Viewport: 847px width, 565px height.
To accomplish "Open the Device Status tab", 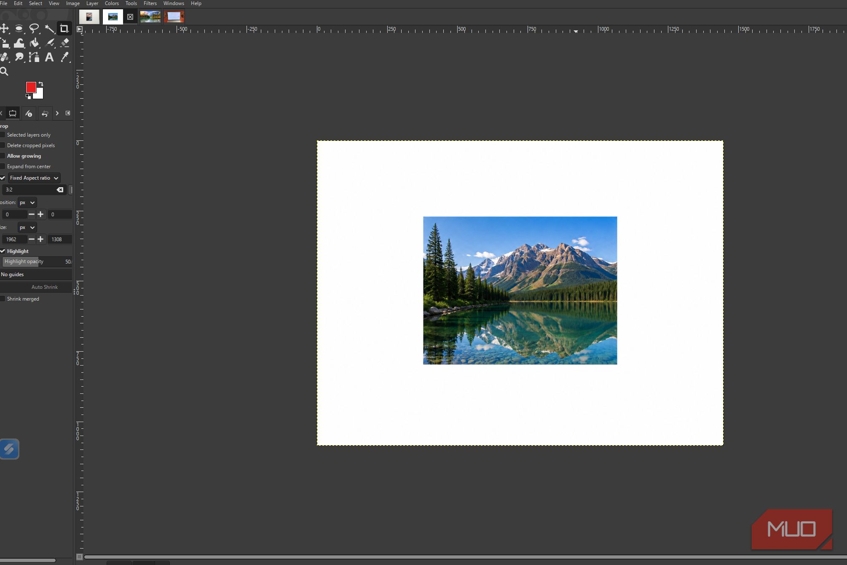I will [x=29, y=113].
